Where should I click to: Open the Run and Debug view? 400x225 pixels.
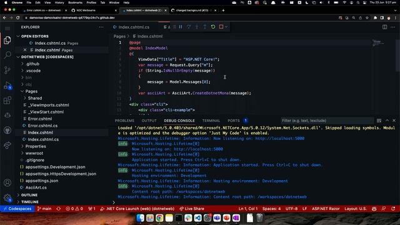(x=7, y=85)
